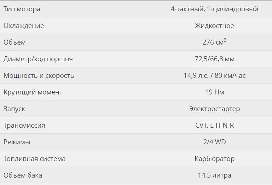272x185 pixels.
Task: Select the '72,5/66,8 мм' value
Action: 214,59
